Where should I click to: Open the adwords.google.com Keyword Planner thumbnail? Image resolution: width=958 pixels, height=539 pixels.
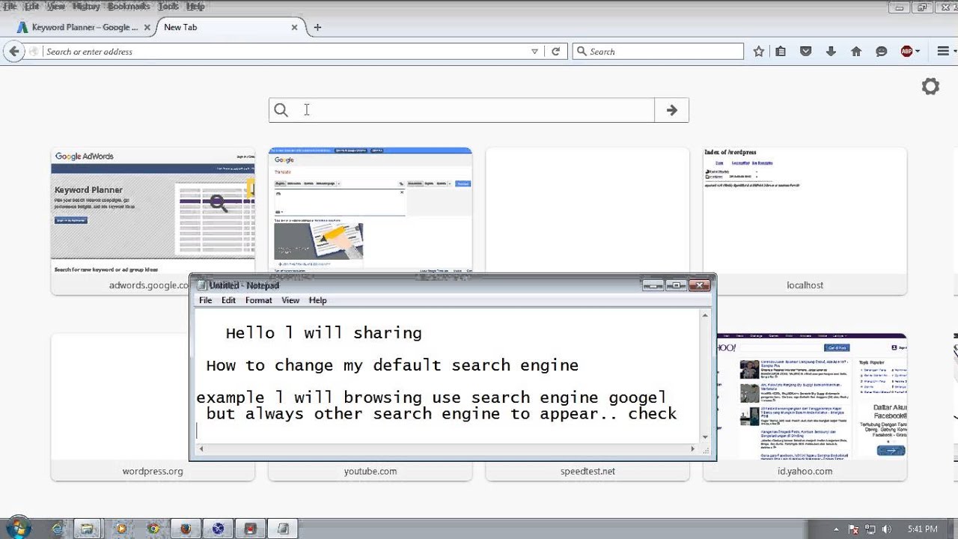(153, 211)
